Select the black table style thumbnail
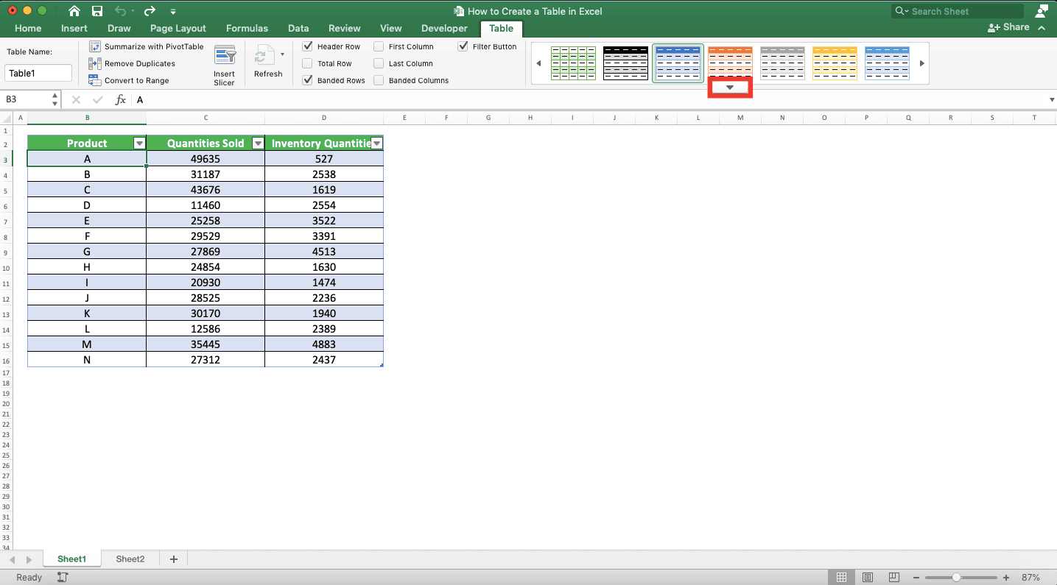 (625, 63)
